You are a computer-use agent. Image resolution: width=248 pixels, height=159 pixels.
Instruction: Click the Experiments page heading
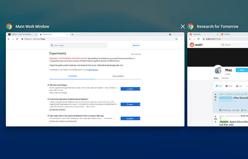point(58,53)
